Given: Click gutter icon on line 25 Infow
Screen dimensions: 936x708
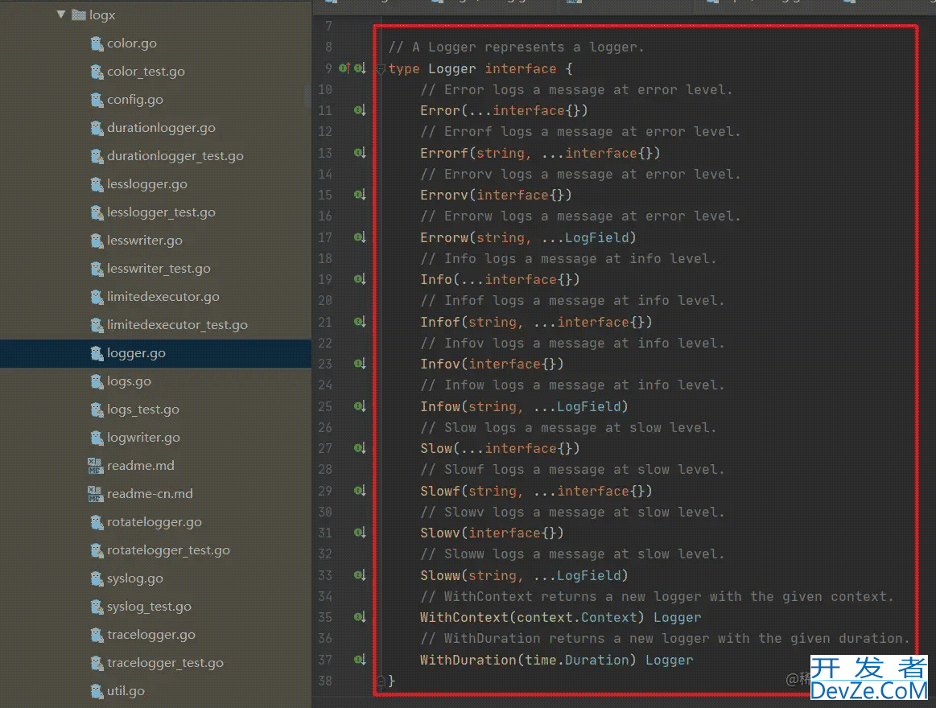Looking at the screenshot, I should [x=360, y=406].
